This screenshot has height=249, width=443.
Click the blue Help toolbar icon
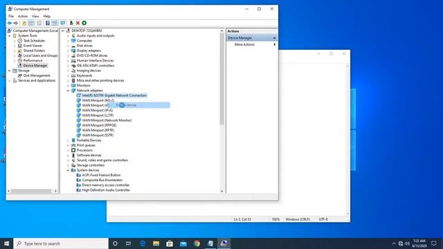48,23
